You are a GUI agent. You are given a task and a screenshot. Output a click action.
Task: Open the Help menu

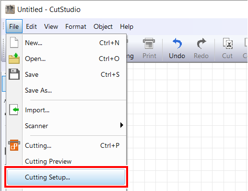coord(127,26)
